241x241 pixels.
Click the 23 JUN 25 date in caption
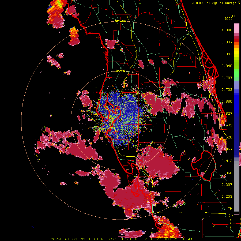click(x=168, y=239)
